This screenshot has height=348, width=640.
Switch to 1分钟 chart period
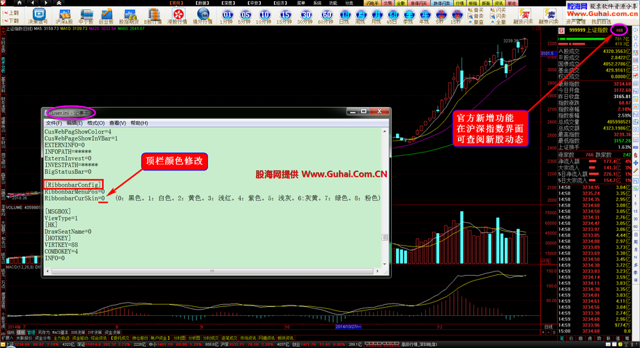[x=227, y=17]
